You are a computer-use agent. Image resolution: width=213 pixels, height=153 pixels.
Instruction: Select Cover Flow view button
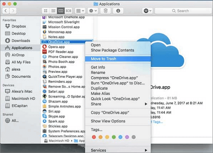69,11
